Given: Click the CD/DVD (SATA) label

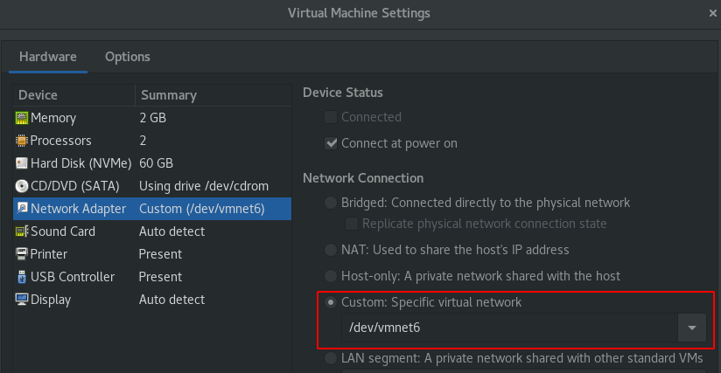Looking at the screenshot, I should click(75, 186).
